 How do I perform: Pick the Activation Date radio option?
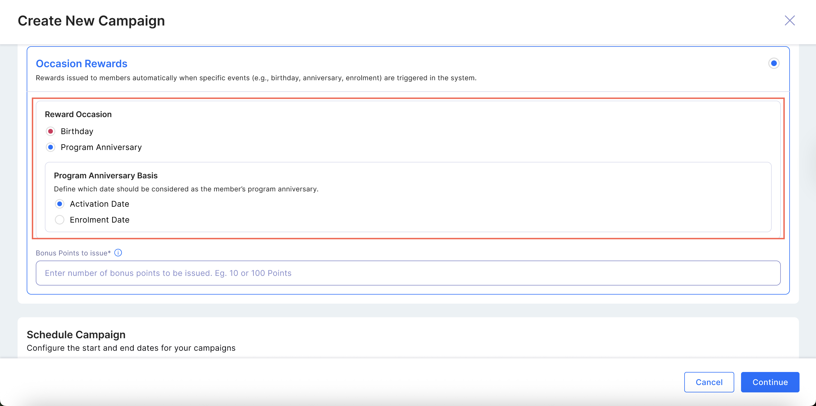click(x=60, y=204)
